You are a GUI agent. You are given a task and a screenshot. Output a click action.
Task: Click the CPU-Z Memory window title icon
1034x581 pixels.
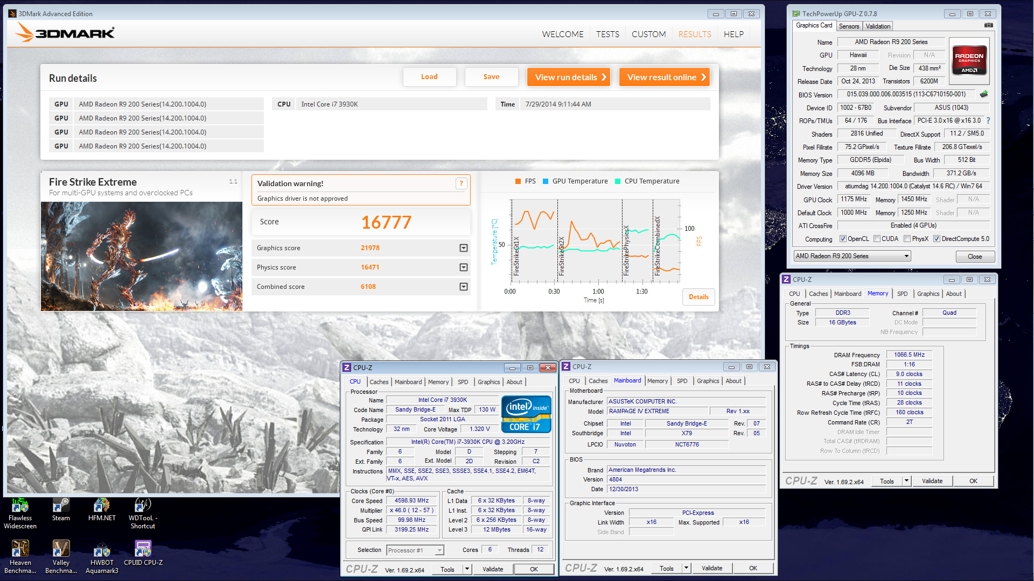coord(786,279)
